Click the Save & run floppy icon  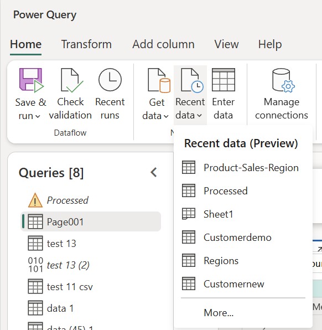point(31,80)
